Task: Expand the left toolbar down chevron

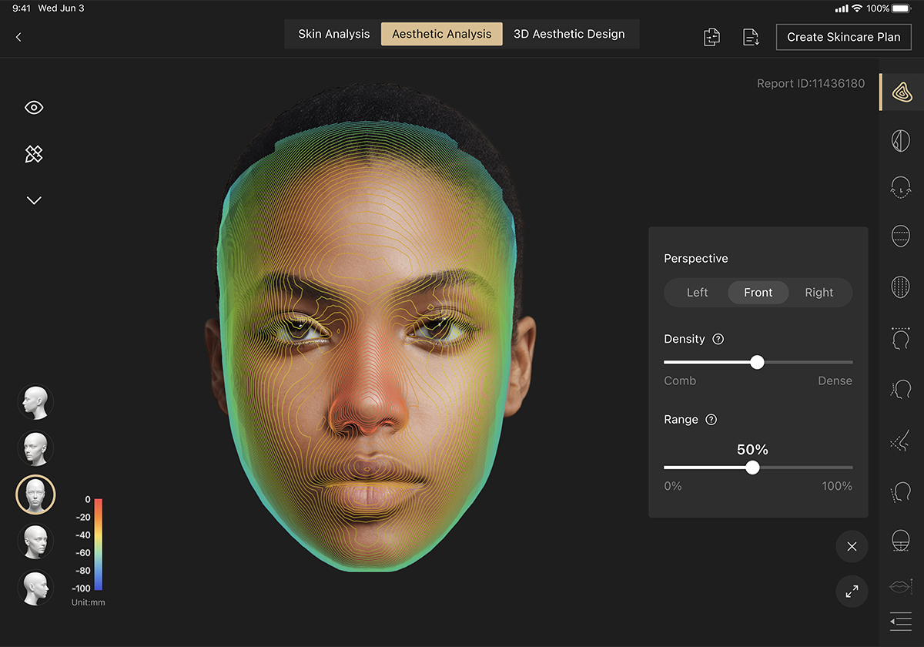Action: tap(34, 200)
